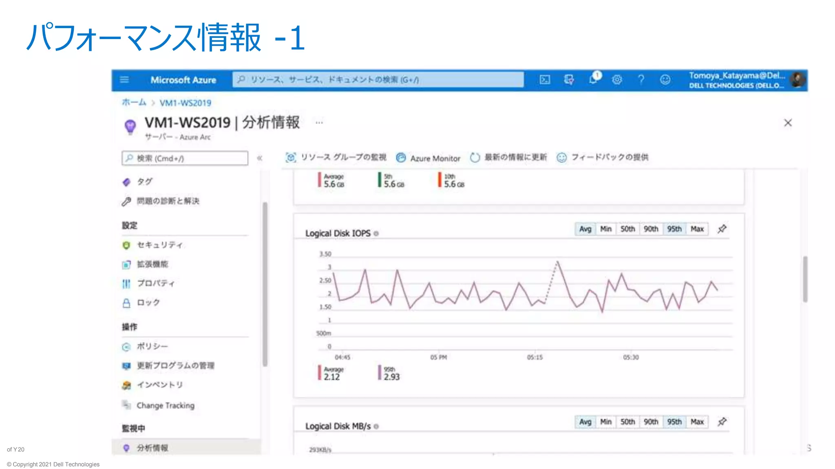Click the 5th 5.6 GB legend swatch
Image resolution: width=835 pixels, height=469 pixels.
pos(380,180)
